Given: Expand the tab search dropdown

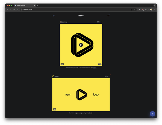Looking at the screenshot, I should pyautogui.click(x=155, y=5).
